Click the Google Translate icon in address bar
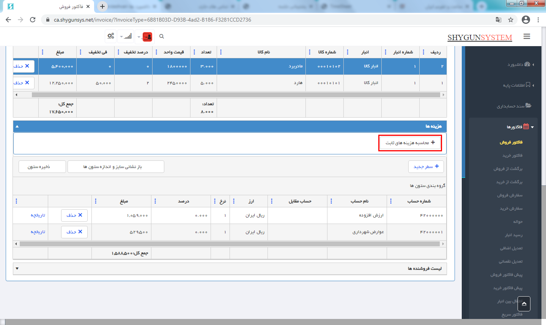 (499, 20)
